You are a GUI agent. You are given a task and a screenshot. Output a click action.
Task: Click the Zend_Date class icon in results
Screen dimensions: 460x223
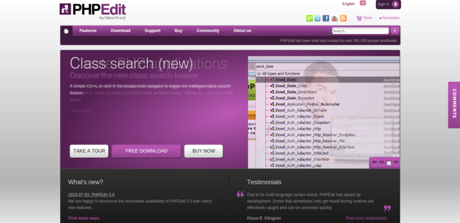[x=272, y=80]
